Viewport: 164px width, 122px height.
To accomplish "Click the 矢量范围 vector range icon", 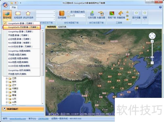I will point(101,15).
